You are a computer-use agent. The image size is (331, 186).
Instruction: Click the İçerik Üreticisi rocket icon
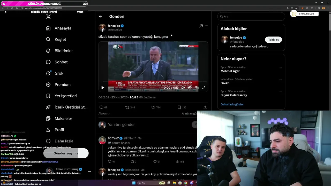tap(48, 107)
